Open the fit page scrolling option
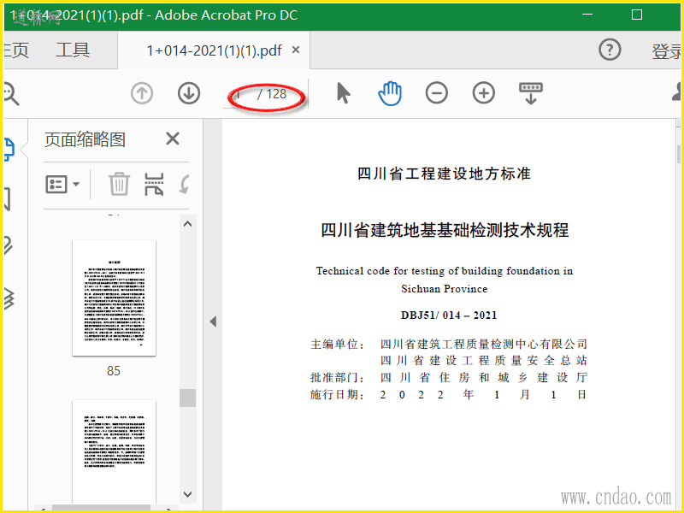The image size is (684, 513). click(x=530, y=93)
